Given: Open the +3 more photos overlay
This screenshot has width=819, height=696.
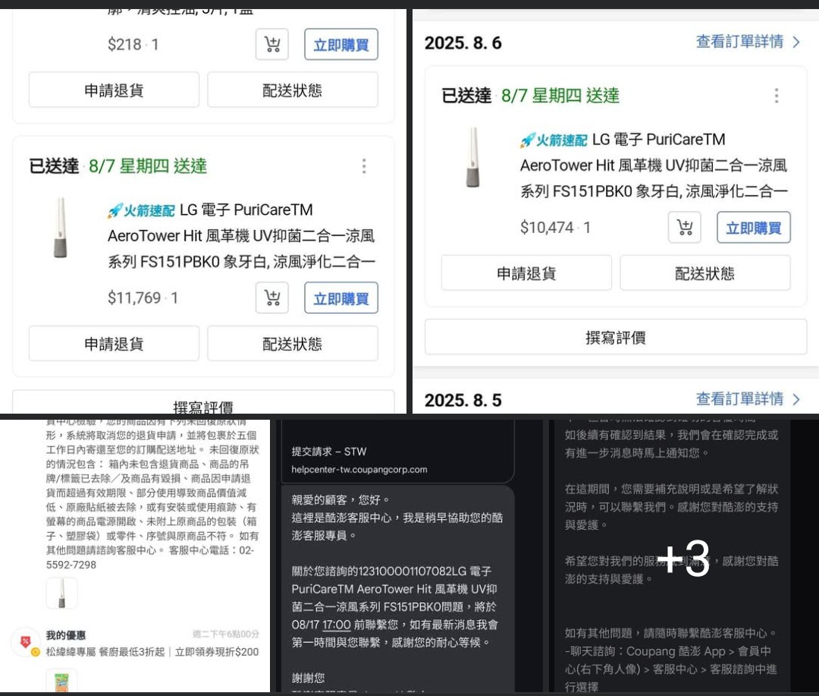Looking at the screenshot, I should tap(683, 559).
